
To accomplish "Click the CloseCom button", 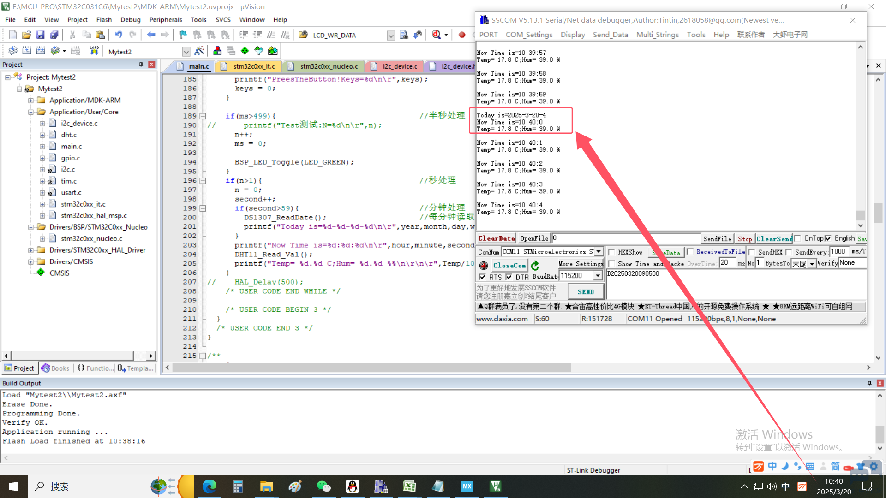I will pos(509,266).
